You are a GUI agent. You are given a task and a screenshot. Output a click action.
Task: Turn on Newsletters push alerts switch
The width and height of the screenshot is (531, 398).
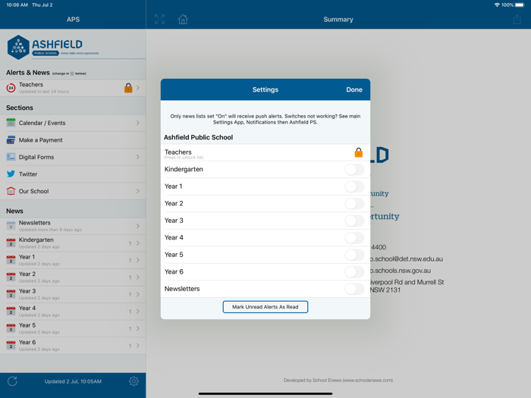click(x=354, y=289)
